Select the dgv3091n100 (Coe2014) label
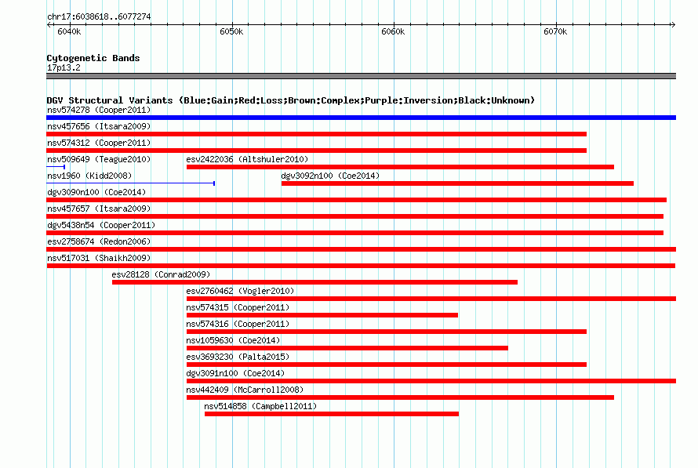Screen dimensions: 698x468 [x=235, y=373]
